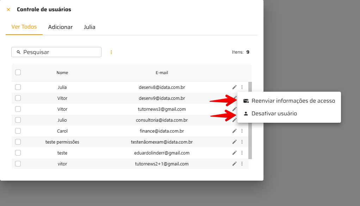
Task: Open the Julia tab
Action: (89, 27)
